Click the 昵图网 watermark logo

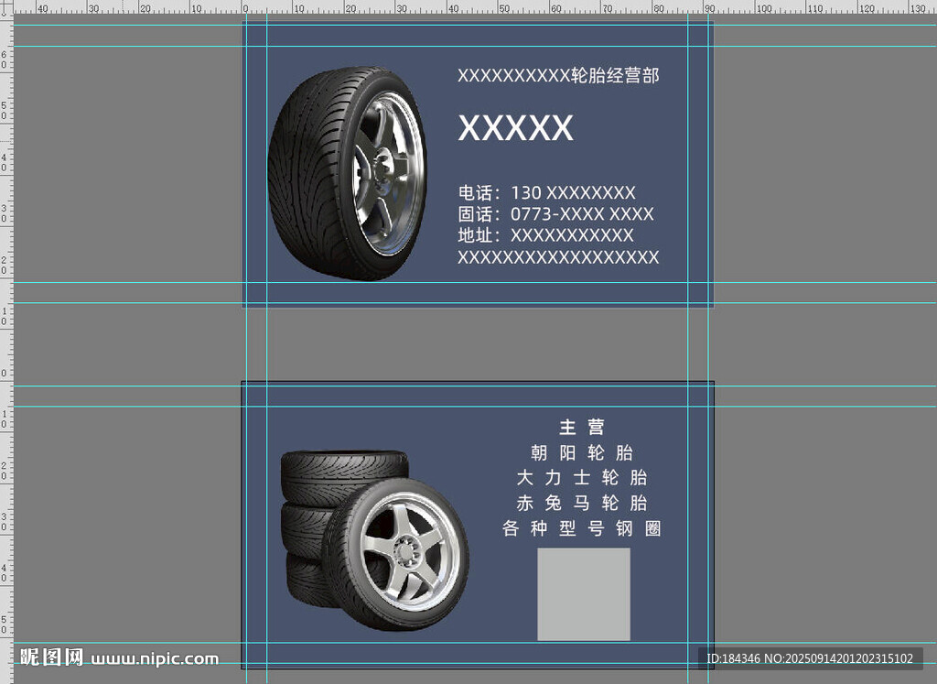coord(52,657)
